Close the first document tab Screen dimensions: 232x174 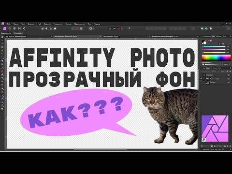coord(52,36)
